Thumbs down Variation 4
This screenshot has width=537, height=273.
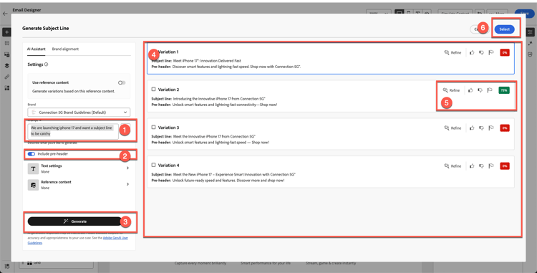pyautogui.click(x=481, y=166)
